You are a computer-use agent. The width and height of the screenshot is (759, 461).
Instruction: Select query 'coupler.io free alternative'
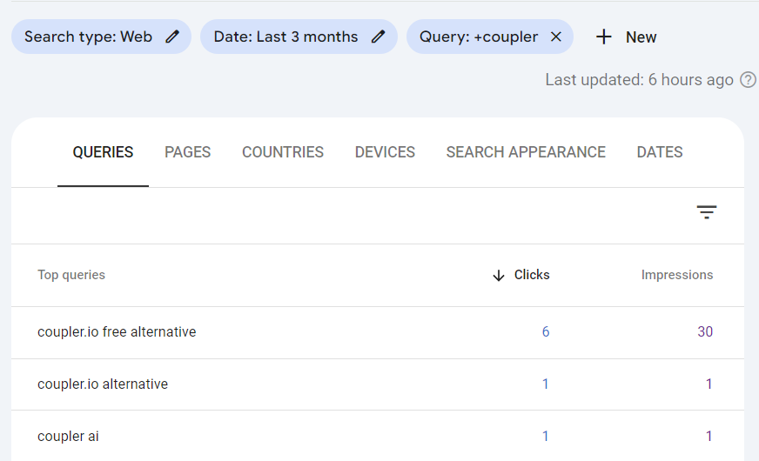click(117, 332)
